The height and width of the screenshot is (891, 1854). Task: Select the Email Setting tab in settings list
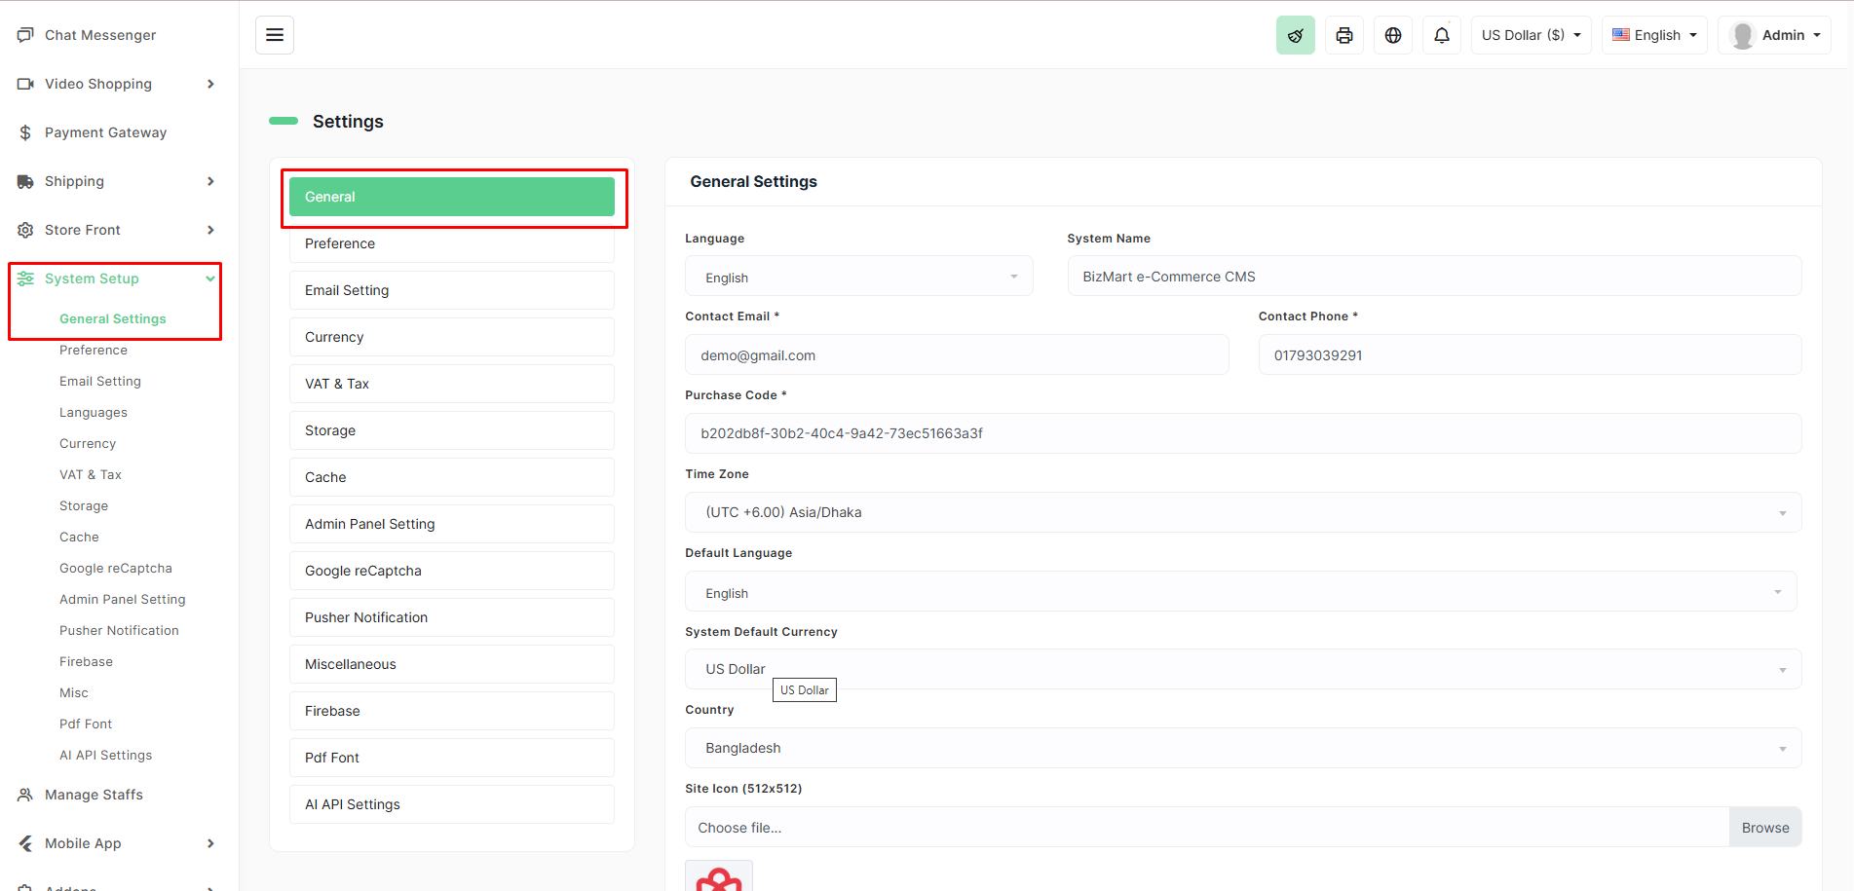(451, 290)
